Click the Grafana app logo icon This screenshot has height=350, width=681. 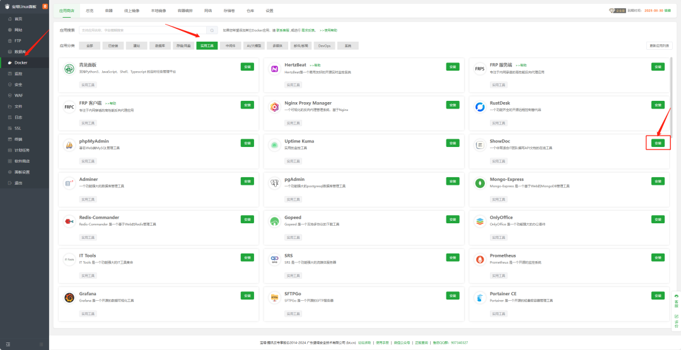pos(69,298)
